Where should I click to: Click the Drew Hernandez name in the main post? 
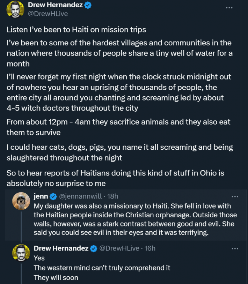coord(56,5)
